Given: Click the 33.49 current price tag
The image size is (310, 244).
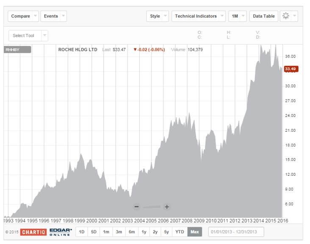Looking at the screenshot, I should (291, 69).
